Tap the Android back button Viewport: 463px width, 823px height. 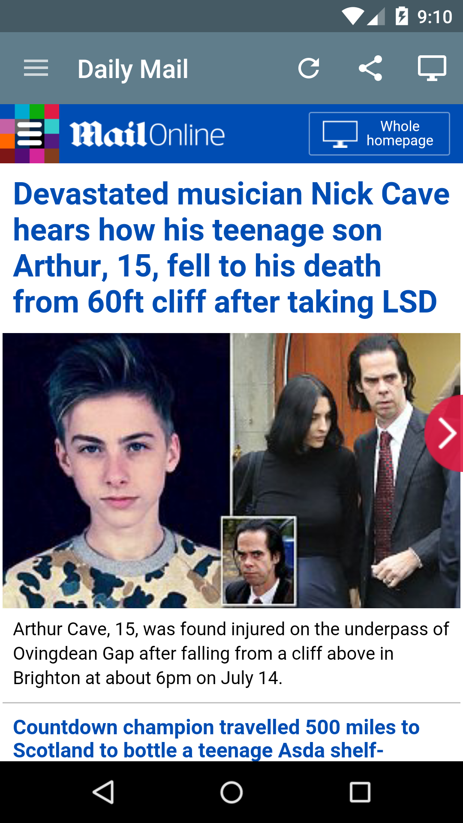[103, 792]
